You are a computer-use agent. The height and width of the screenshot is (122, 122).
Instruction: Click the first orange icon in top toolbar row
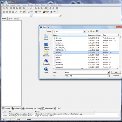tap(4, 8)
